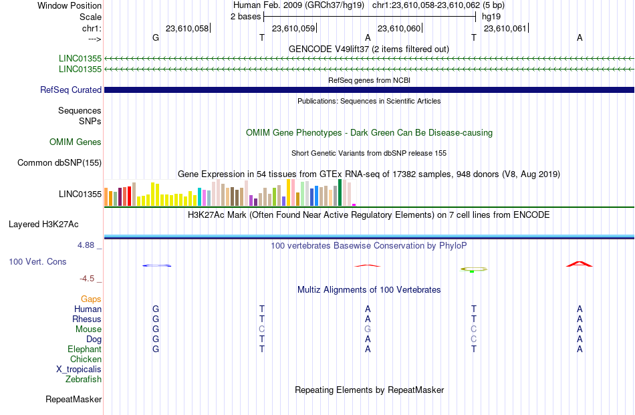
Task: Click the SNPs track label
Action: [x=90, y=121]
